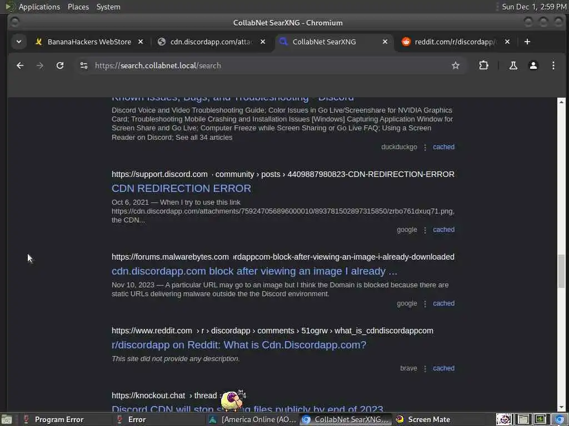Screen dimensions: 569x426
Task: Open the Applications menu
Action: tap(39, 7)
